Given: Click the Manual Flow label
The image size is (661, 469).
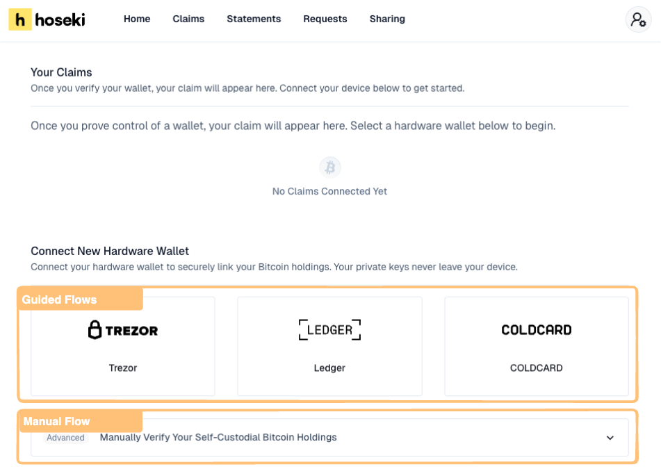Looking at the screenshot, I should [56, 421].
